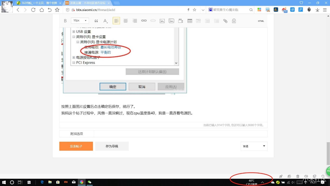Save the post with 存为草稿
Image resolution: width=330 pixels, height=186 pixels.
click(x=112, y=146)
